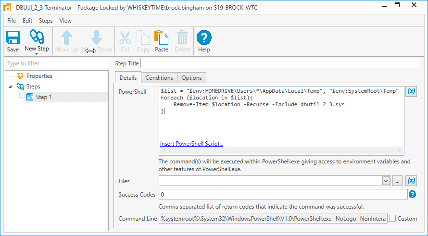This screenshot has height=236, width=428.
Task: Click the Type to filter field
Action: (57, 63)
